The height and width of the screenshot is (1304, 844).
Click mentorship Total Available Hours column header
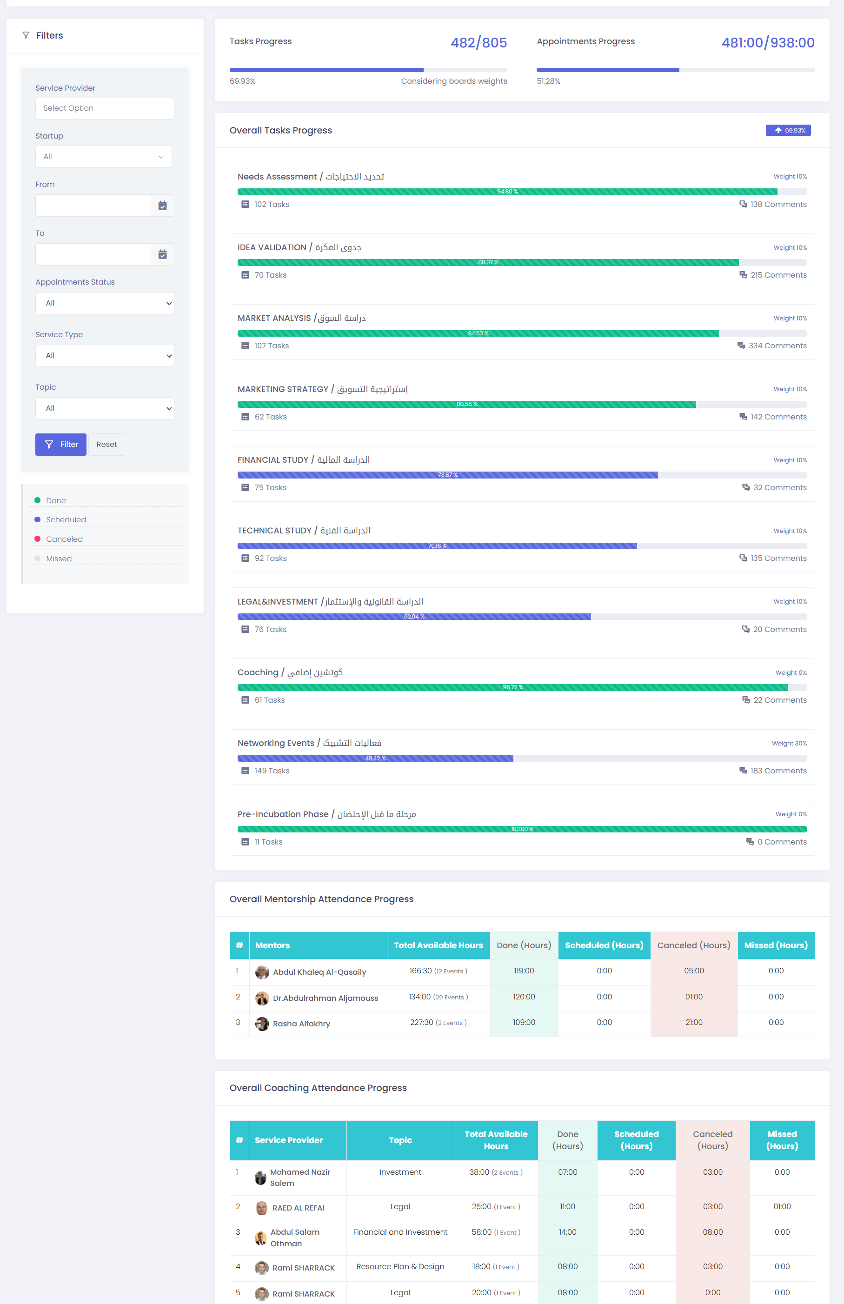(x=439, y=945)
